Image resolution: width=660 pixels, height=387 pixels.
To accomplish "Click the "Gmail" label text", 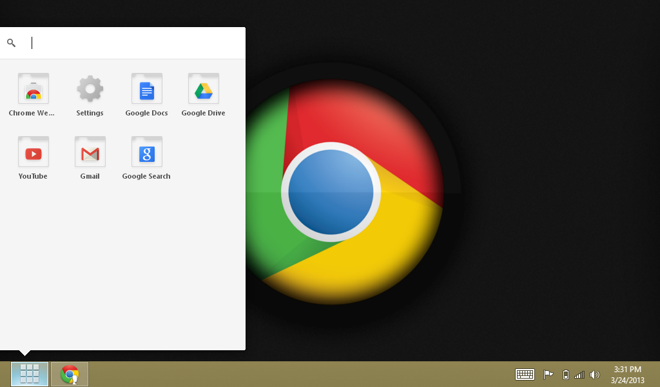I will 90,176.
